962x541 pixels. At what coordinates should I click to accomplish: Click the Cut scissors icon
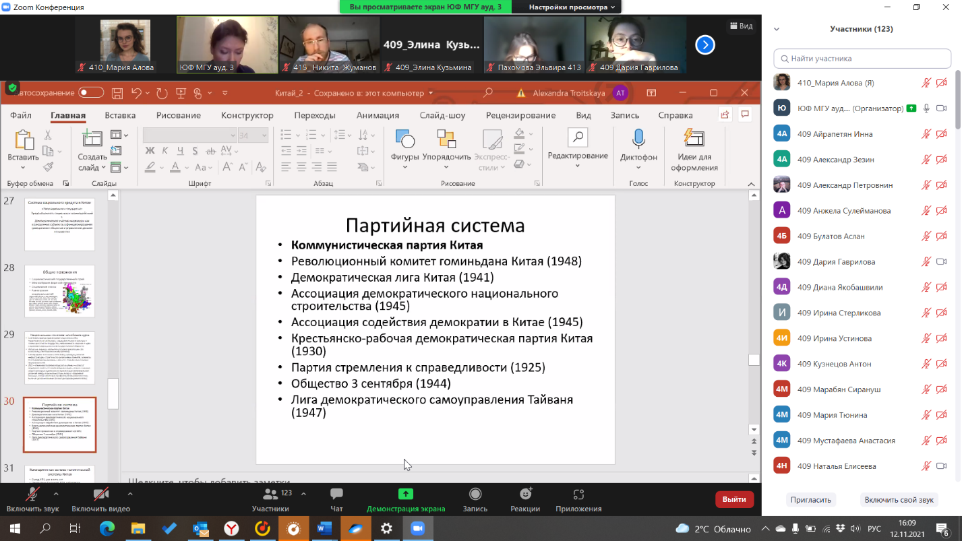(49, 135)
